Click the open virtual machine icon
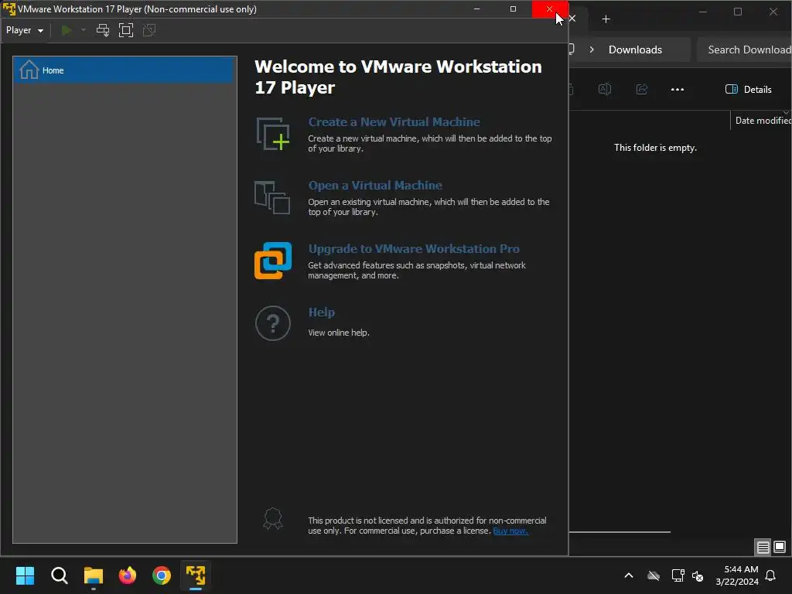Viewport: 792px width, 594px height. pos(272,197)
